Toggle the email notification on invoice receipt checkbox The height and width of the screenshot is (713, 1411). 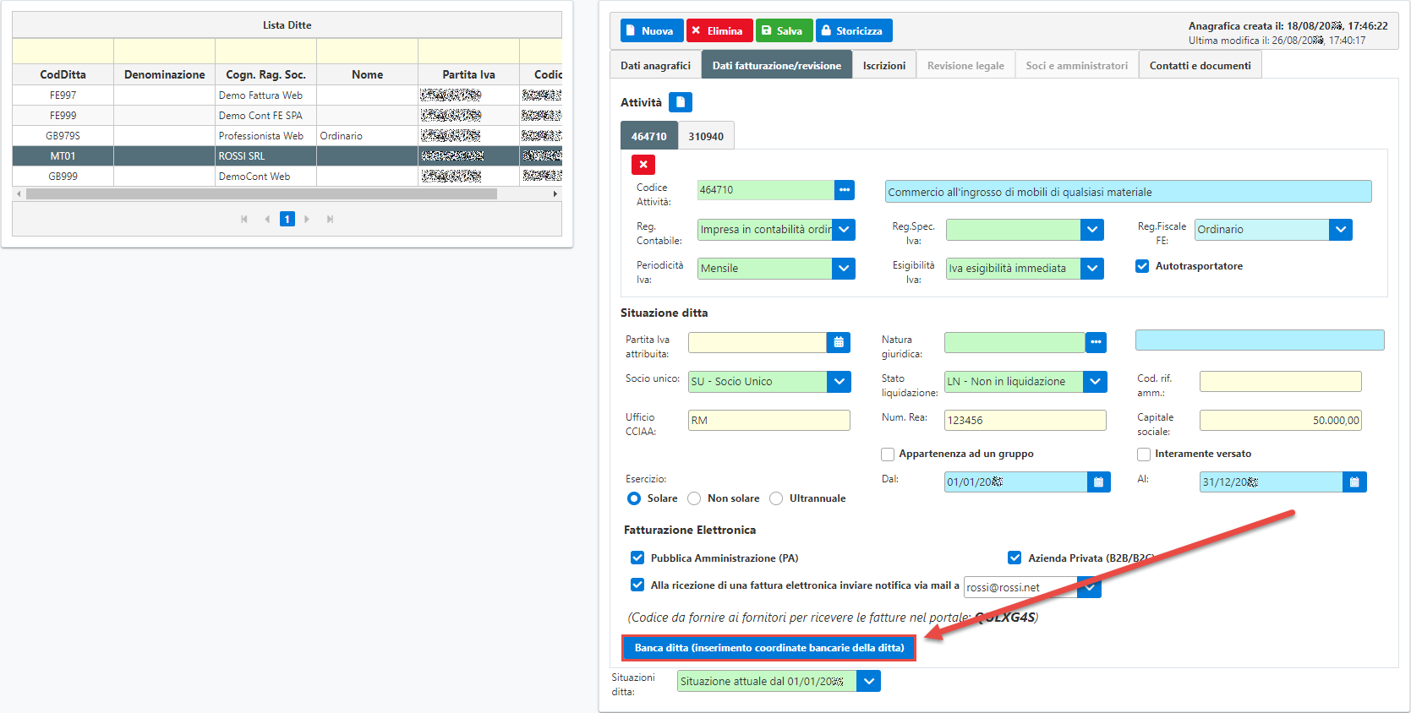click(x=637, y=585)
